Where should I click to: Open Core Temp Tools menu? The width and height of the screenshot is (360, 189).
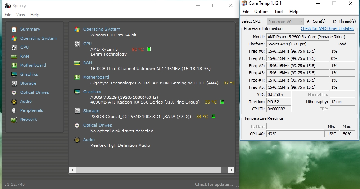[x=279, y=12]
